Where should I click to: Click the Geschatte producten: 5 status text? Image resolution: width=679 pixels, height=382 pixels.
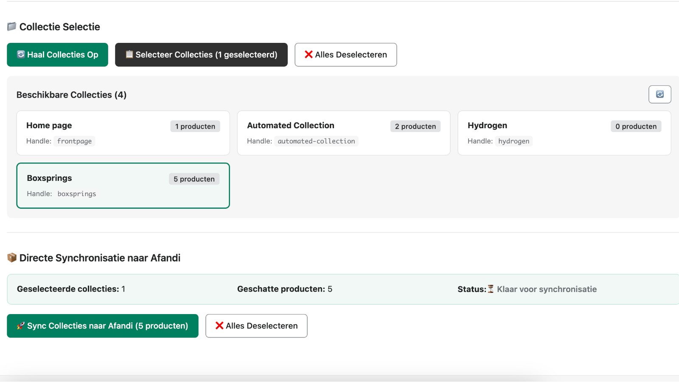pos(284,289)
